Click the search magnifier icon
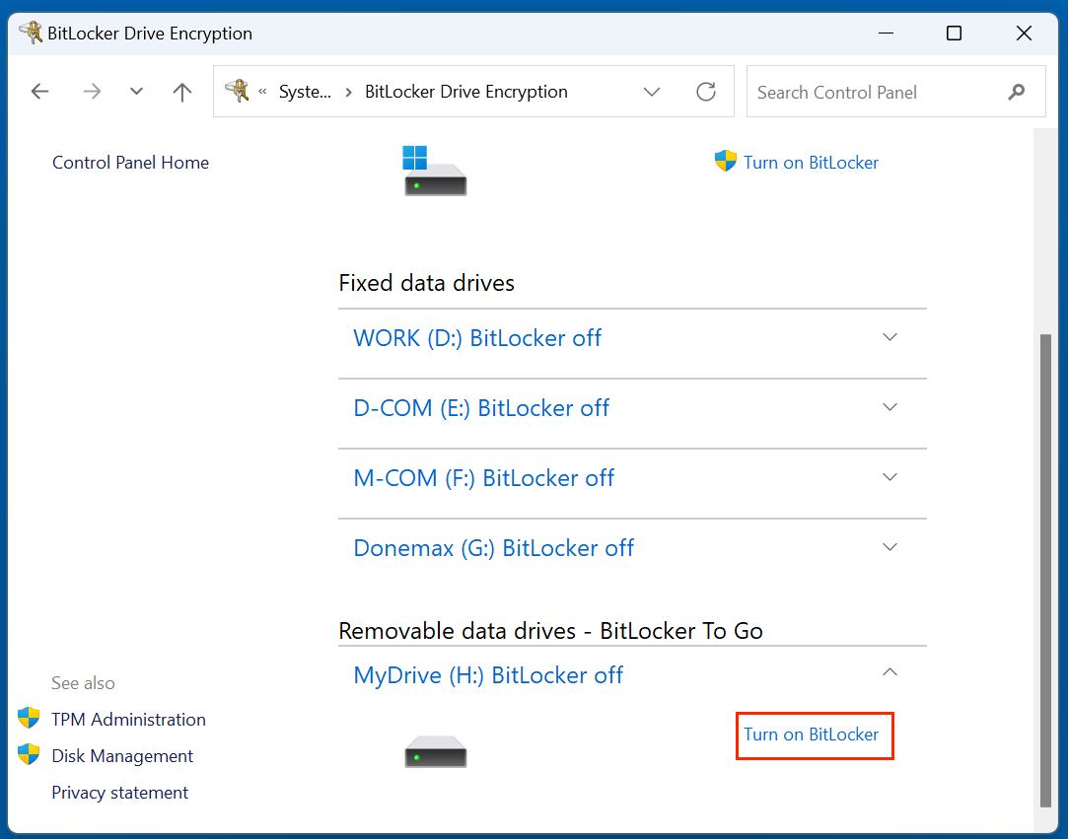1068x839 pixels. point(1017,91)
